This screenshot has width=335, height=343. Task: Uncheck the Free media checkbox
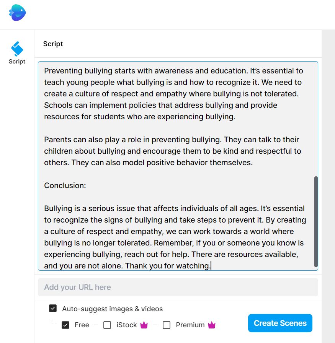(x=65, y=325)
